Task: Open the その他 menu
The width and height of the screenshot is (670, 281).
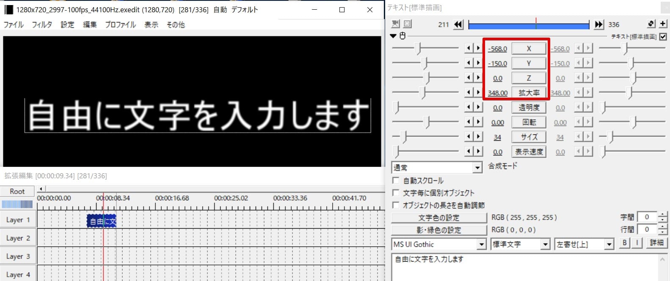Action: (176, 25)
